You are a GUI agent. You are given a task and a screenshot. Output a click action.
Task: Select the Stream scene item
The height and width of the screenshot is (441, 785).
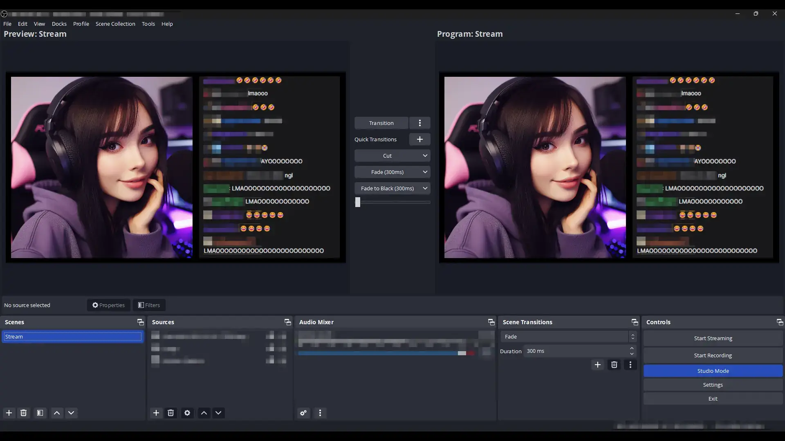tap(72, 336)
